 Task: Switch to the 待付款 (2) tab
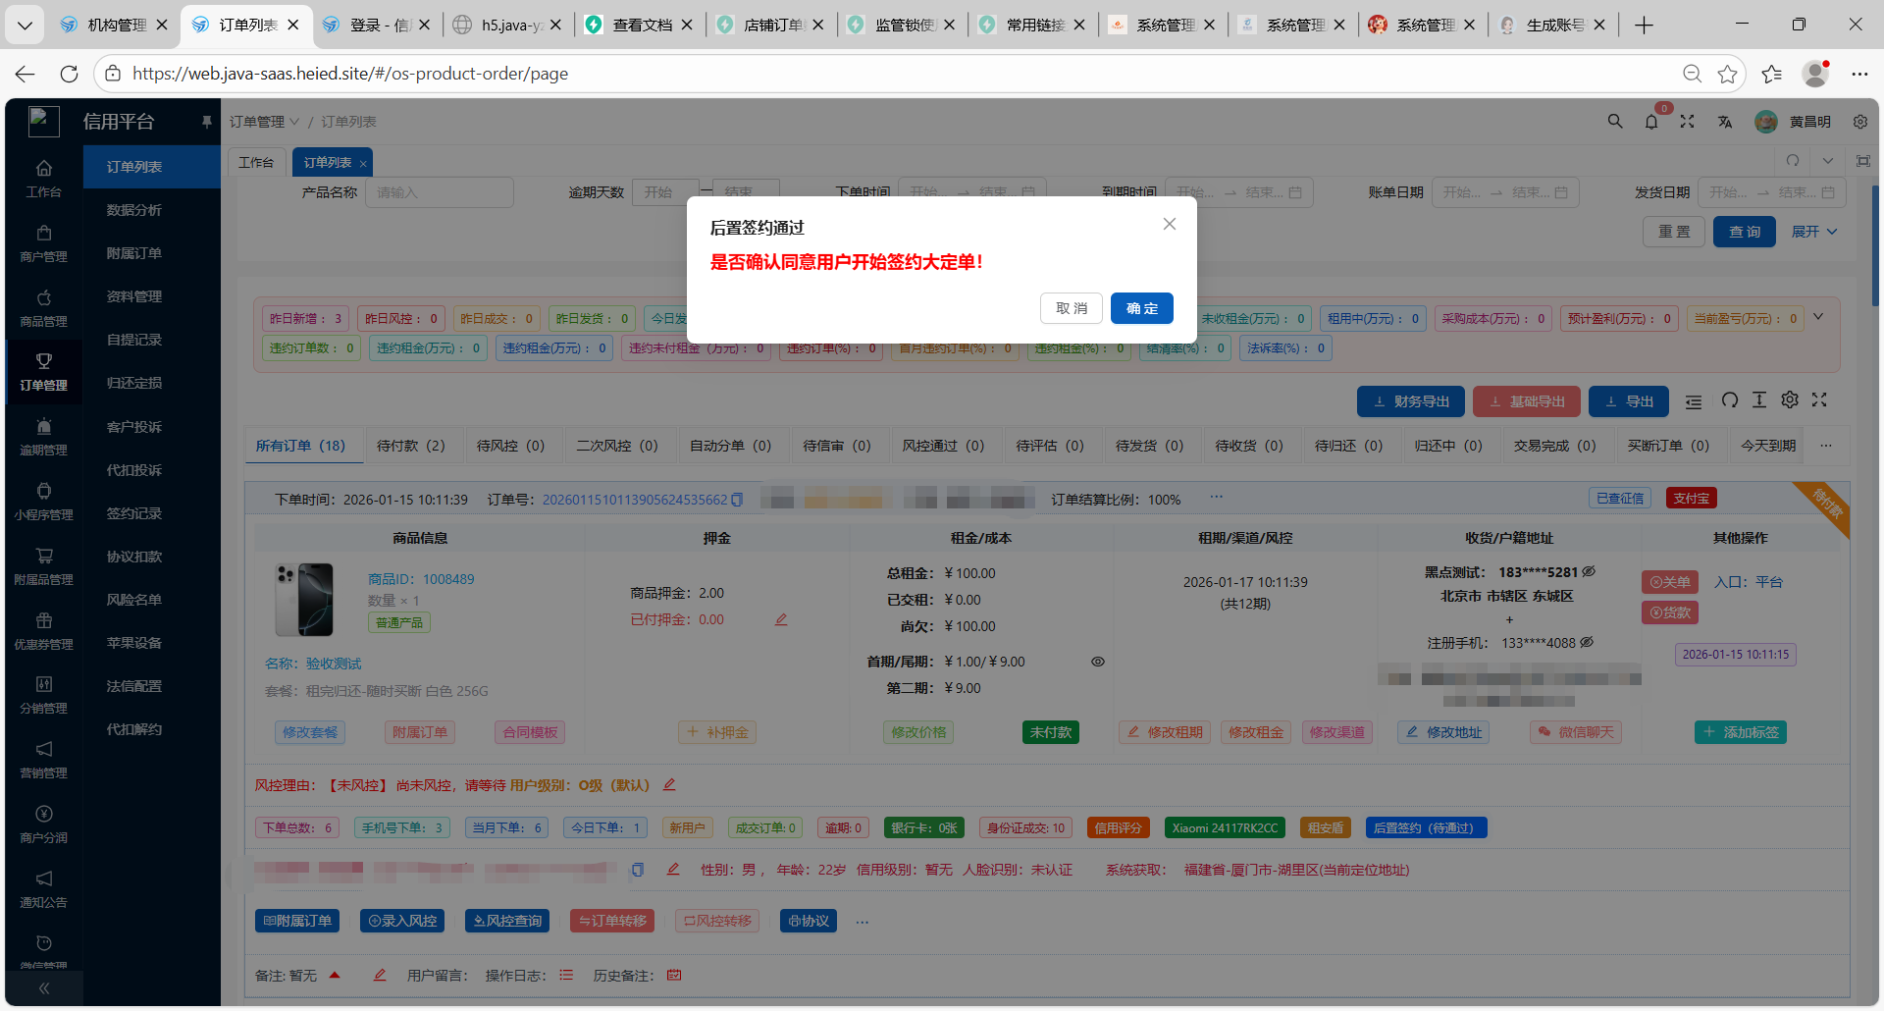(x=410, y=446)
